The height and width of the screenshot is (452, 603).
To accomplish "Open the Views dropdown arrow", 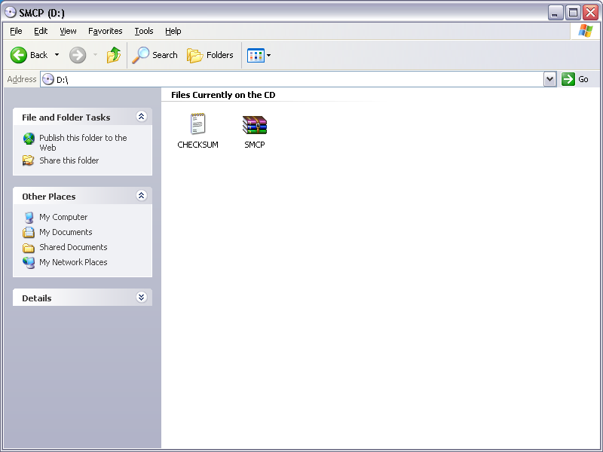I will click(x=269, y=55).
